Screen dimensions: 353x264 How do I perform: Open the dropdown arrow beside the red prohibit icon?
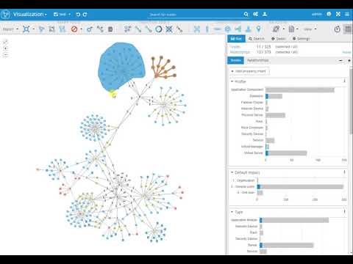[82, 29]
